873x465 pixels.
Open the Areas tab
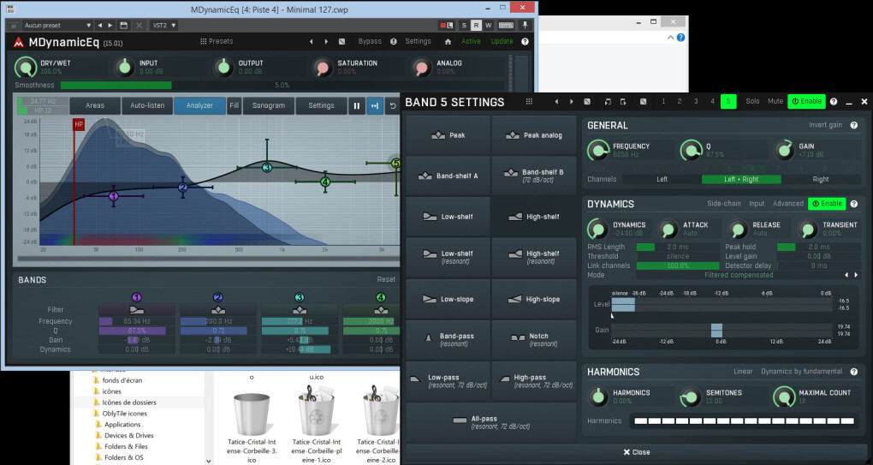pyautogui.click(x=95, y=105)
